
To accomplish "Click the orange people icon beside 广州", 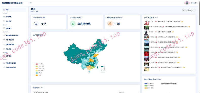I will 110,24.
